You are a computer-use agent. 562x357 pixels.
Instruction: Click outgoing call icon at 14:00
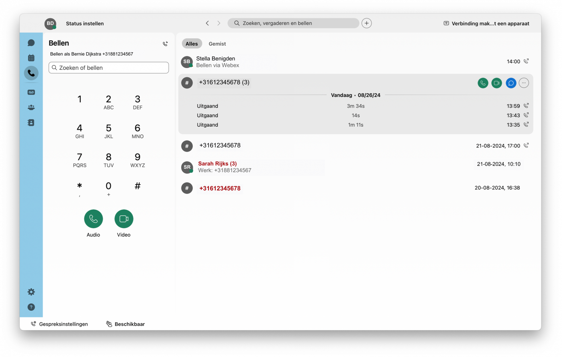click(526, 61)
